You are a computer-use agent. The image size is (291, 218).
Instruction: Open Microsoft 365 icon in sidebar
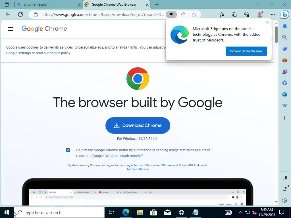285,83
